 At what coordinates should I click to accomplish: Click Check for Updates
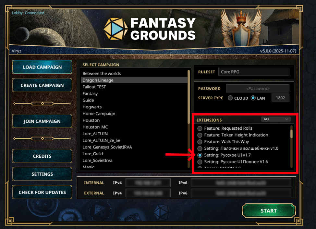coord(42,192)
